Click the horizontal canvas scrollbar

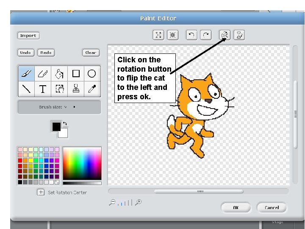(x=198, y=191)
